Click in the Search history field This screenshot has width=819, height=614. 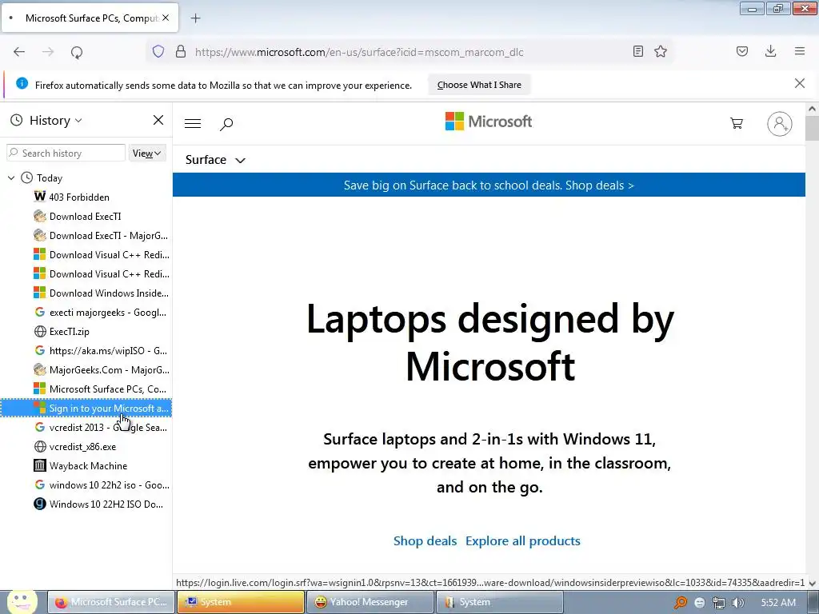pyautogui.click(x=66, y=153)
